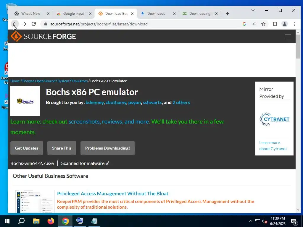
Task: Open the Browse Open Source breadcrumb
Action: 39,81
